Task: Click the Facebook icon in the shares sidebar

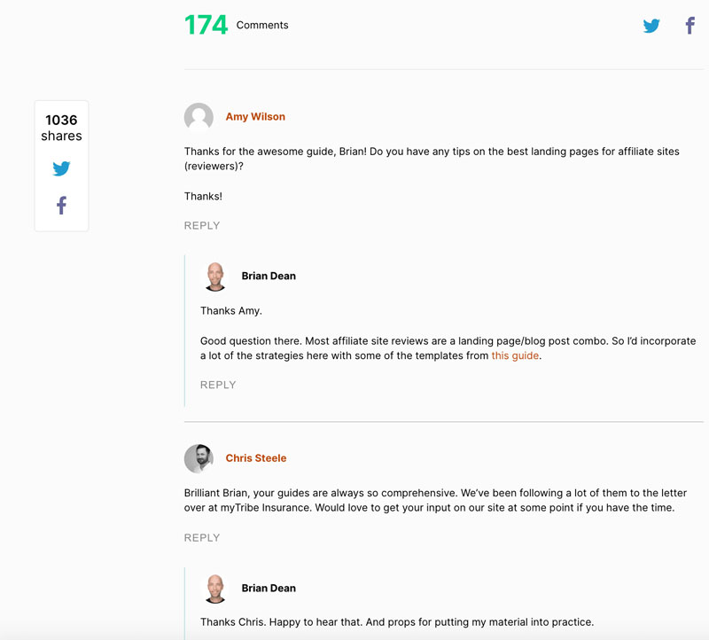Action: point(60,205)
